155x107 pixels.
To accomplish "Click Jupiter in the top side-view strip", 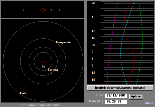I will [x=43, y=10].
